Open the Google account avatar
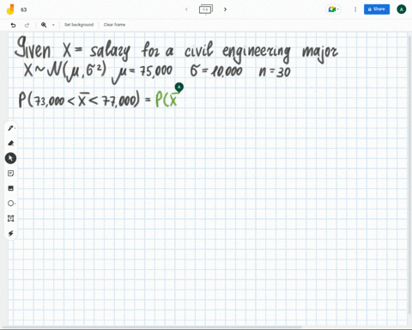The image size is (412, 330). click(402, 9)
